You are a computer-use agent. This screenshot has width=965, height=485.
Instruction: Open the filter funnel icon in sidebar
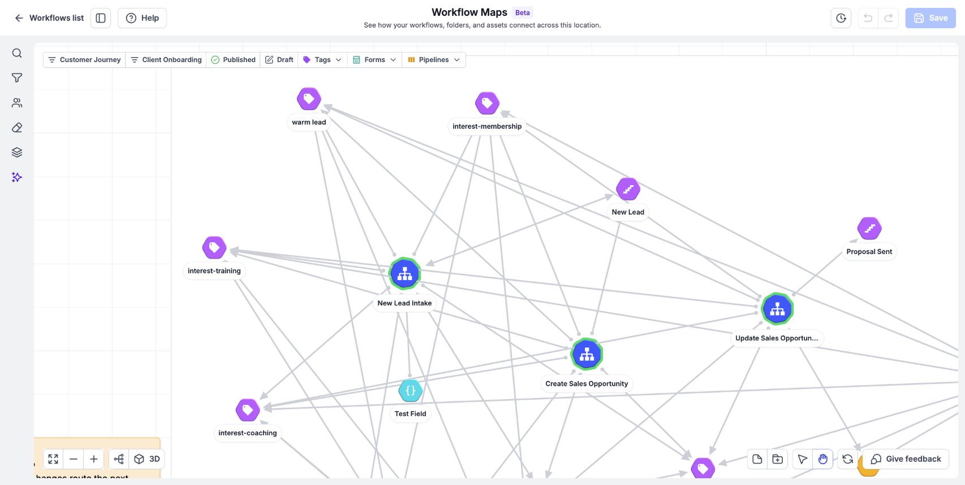17,78
